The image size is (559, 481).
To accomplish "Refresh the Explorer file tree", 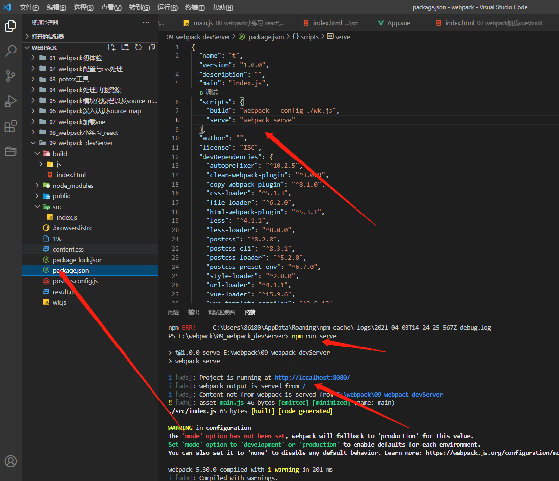I will tap(138, 47).
